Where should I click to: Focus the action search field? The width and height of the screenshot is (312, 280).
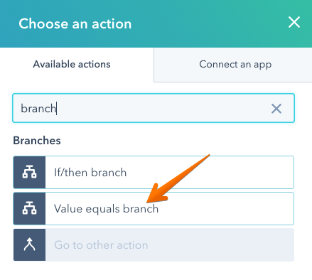coord(154,108)
